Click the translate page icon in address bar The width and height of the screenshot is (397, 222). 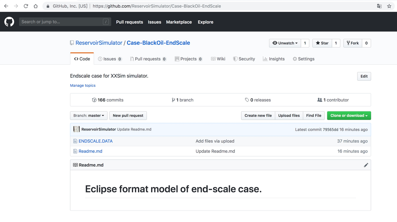pos(379,6)
